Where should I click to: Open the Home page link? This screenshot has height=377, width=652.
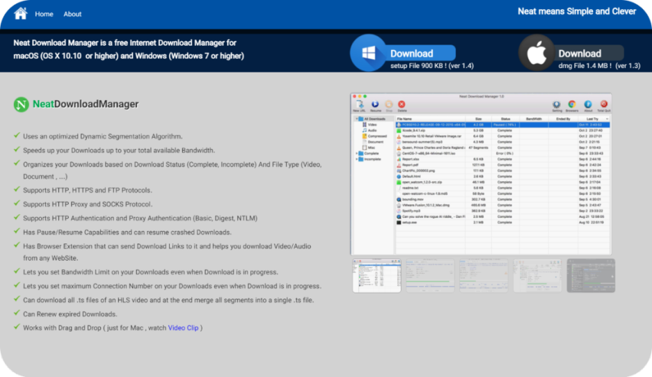44,14
